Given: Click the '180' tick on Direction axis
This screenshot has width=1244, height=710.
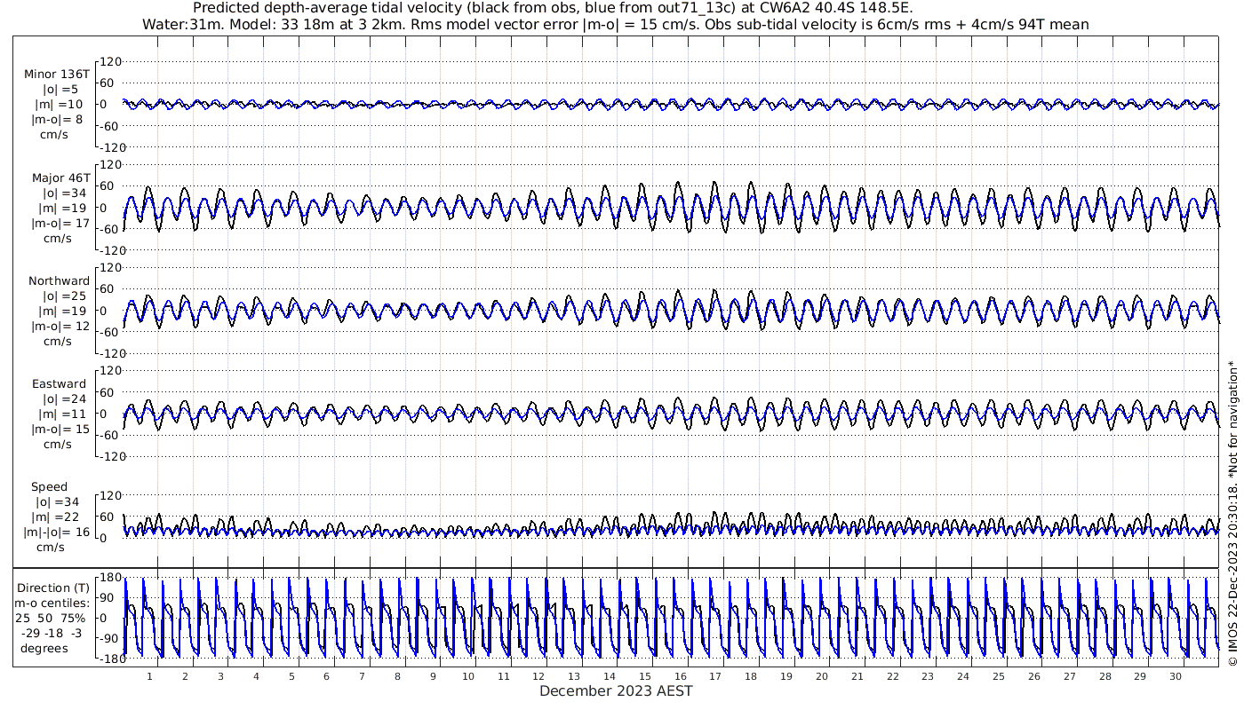Looking at the screenshot, I should (110, 577).
